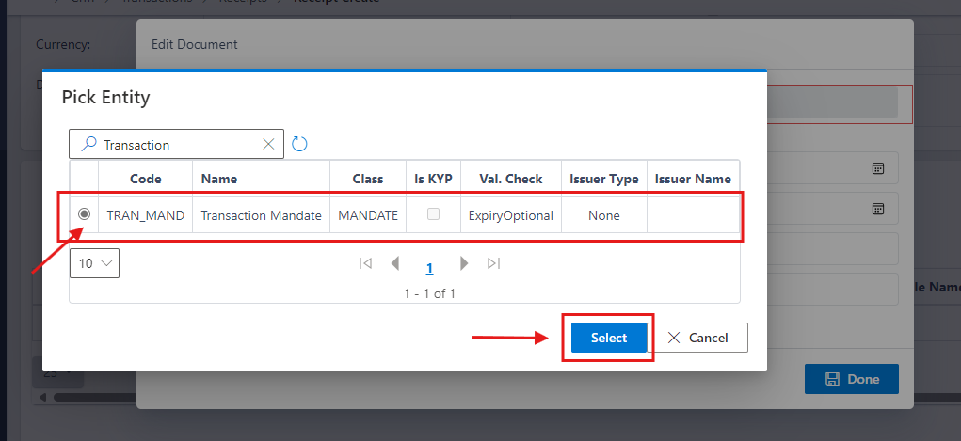Viewport: 961px width, 441px height.
Task: Toggle the Is KYP checkbox for Transaction Mandate
Action: 433,213
